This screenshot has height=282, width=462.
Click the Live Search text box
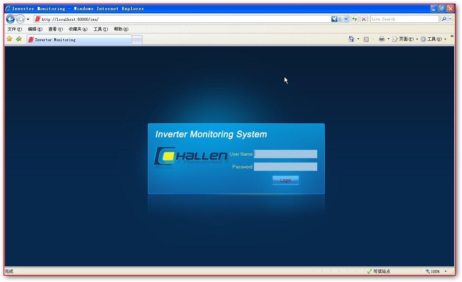click(x=404, y=19)
